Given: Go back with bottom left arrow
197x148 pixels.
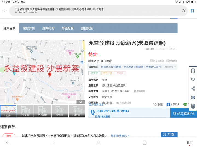Looking at the screenshot, I should (8, 143).
